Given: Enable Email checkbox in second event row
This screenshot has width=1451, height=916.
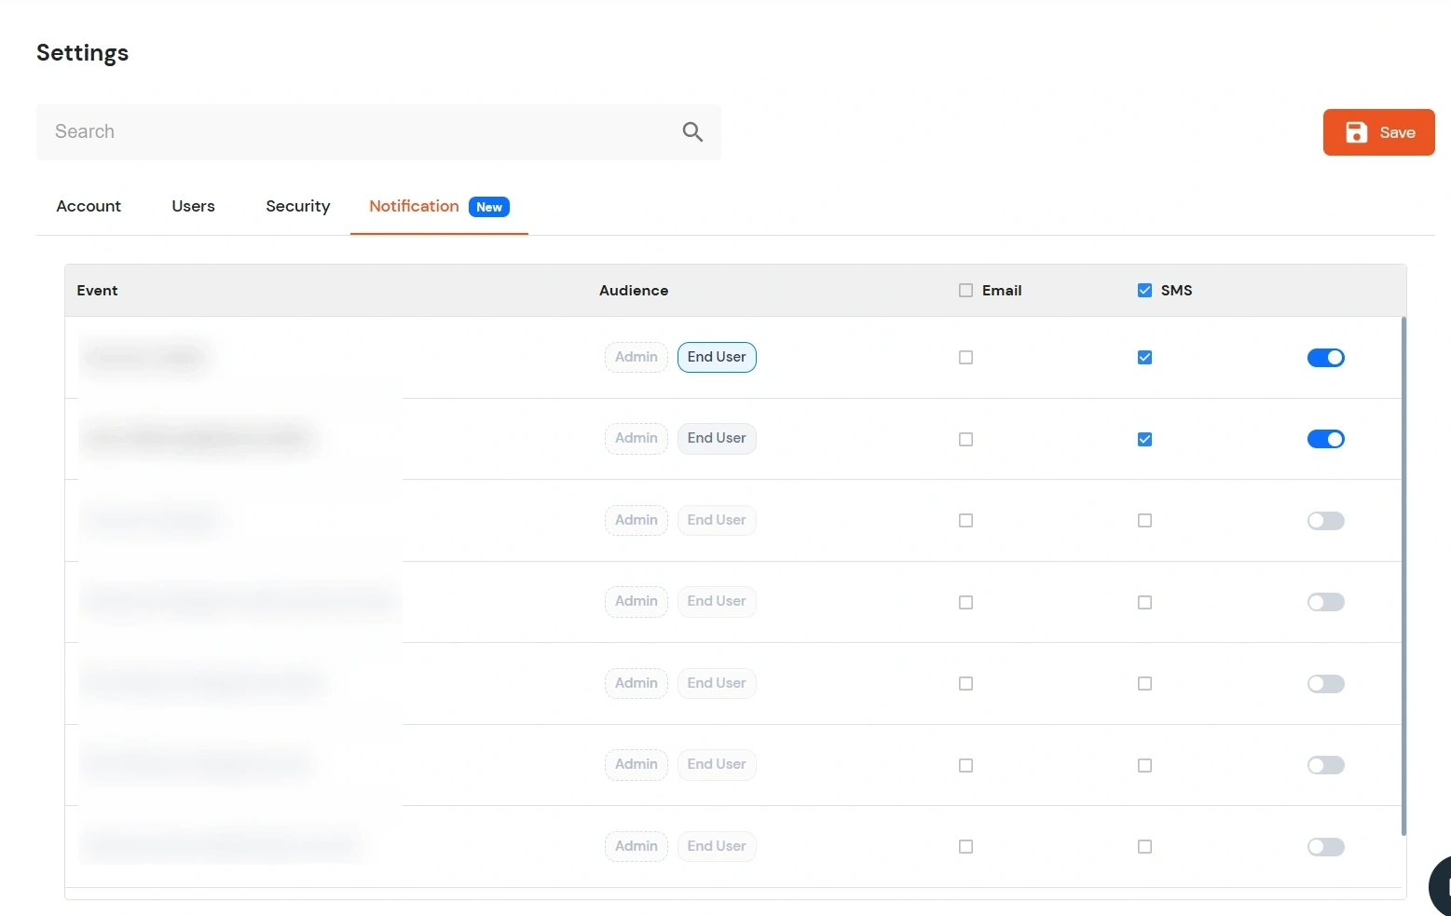Looking at the screenshot, I should coord(965,439).
